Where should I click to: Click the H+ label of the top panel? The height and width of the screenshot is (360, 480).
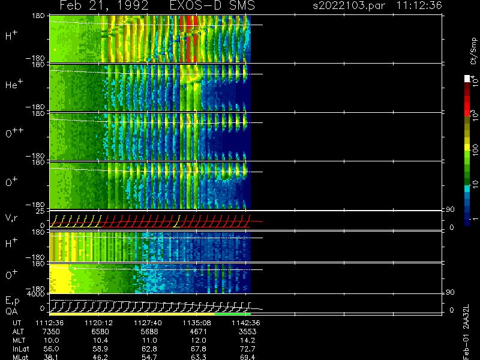11,35
